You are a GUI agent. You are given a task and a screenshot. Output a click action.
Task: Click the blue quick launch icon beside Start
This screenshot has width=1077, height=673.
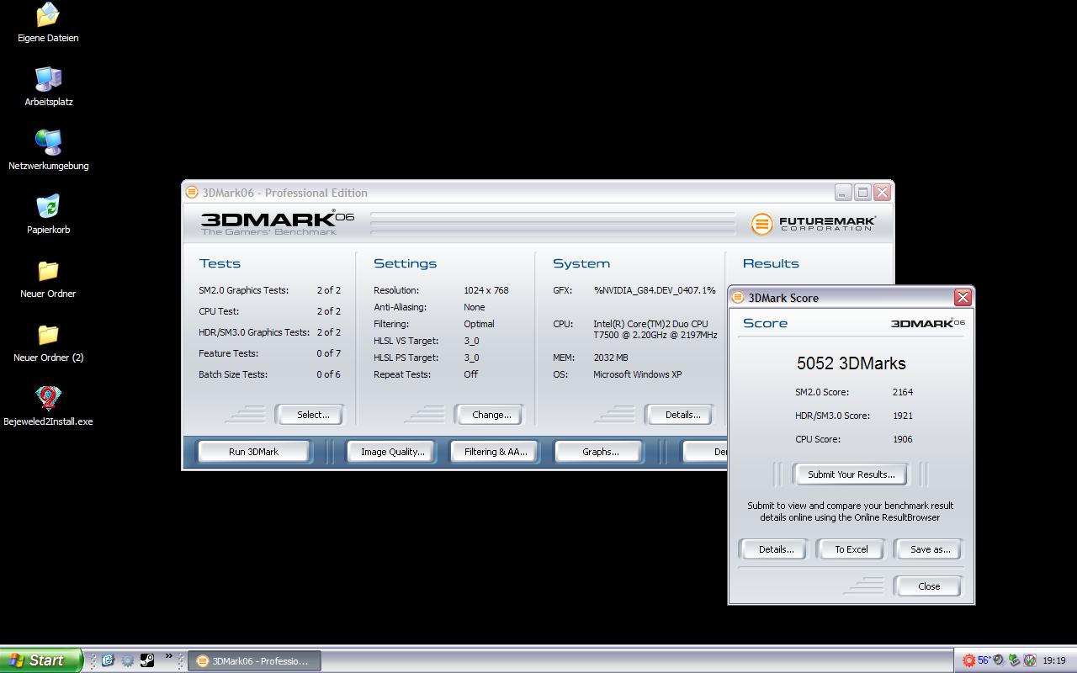108,660
